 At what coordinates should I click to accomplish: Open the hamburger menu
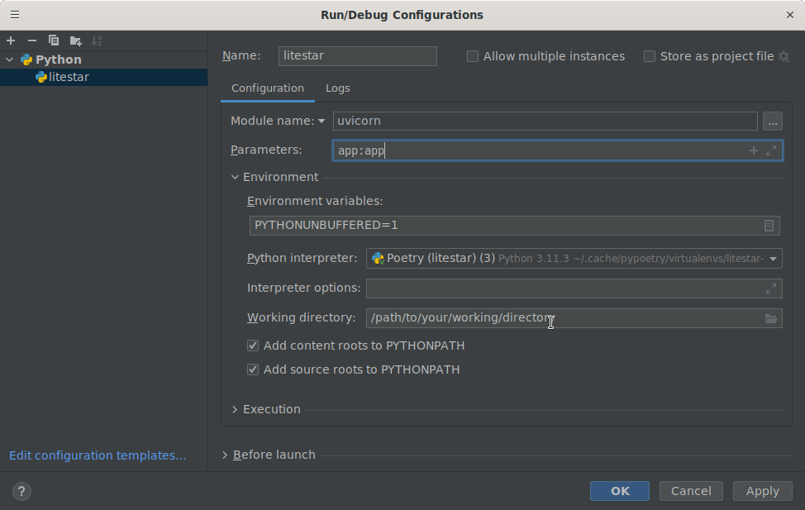click(14, 14)
